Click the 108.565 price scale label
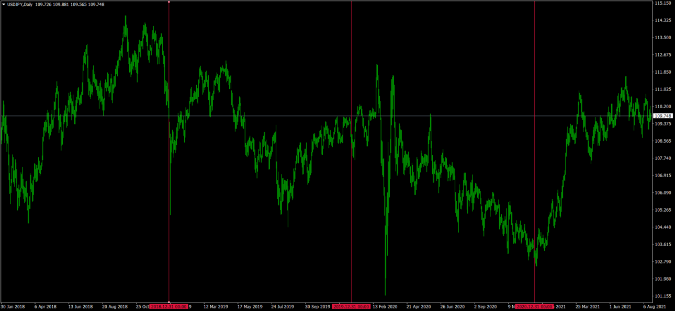Viewport: 675px width, 311px height. click(662, 141)
